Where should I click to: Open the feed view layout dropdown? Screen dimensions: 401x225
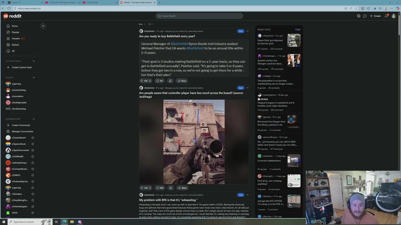click(x=151, y=24)
